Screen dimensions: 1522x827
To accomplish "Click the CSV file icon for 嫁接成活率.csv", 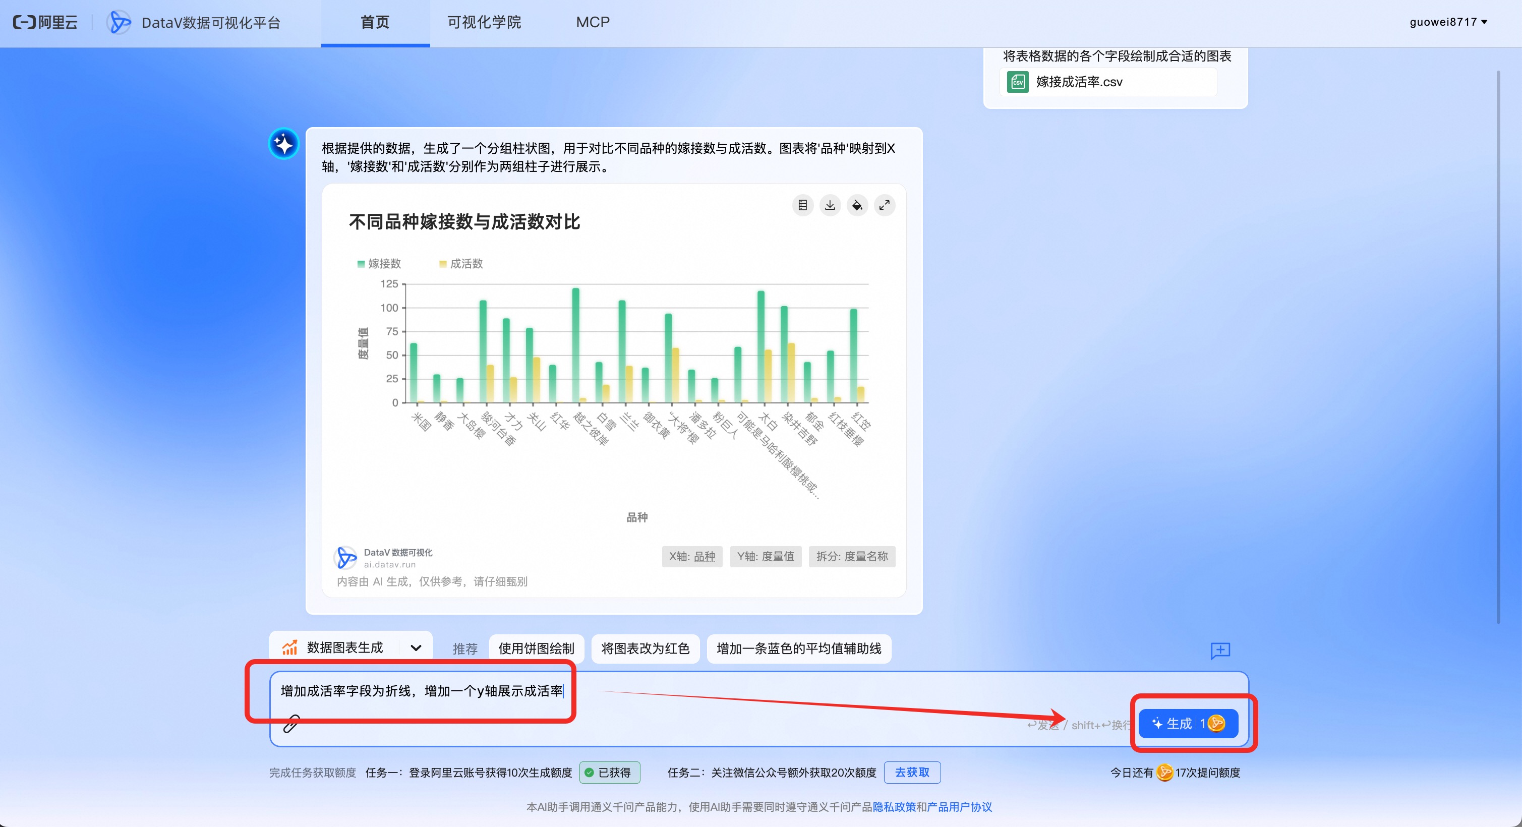I will click(x=1017, y=82).
